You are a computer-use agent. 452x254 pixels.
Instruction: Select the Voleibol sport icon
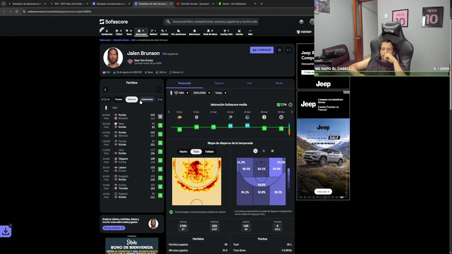(164, 32)
